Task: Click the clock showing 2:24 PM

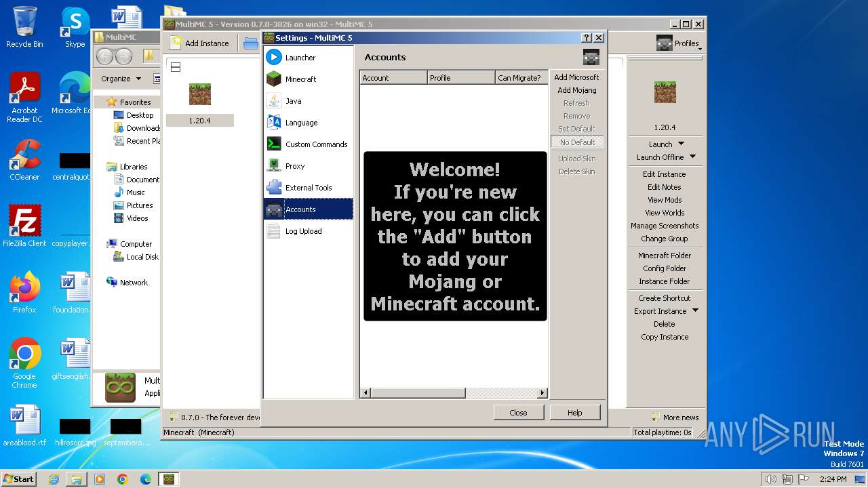Action: pyautogui.click(x=833, y=479)
